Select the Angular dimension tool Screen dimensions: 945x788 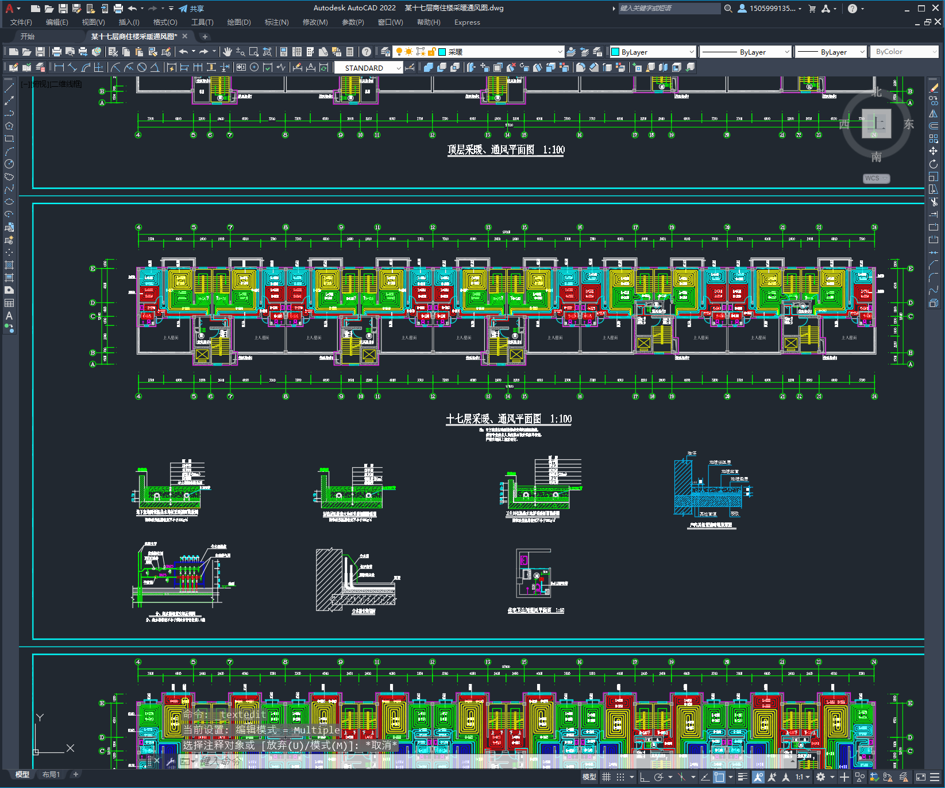[155, 67]
